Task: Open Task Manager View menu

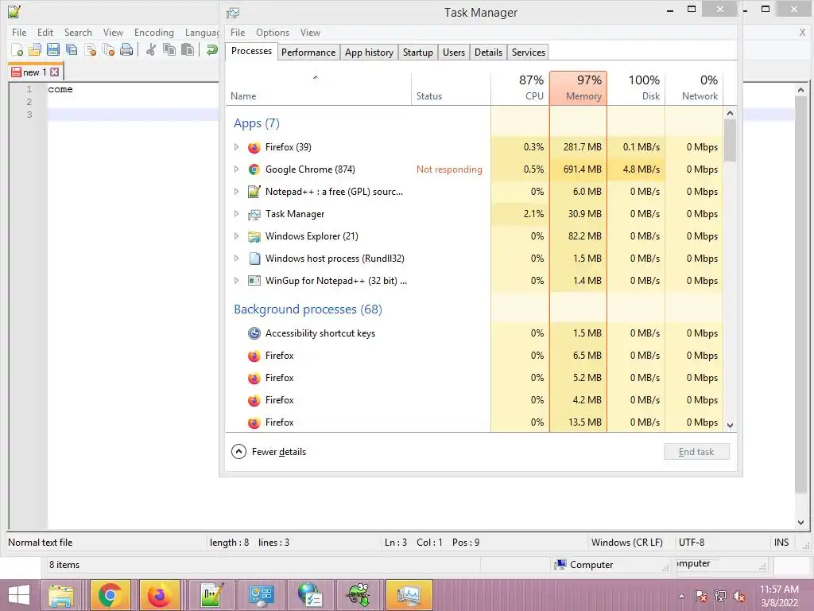Action: [311, 33]
